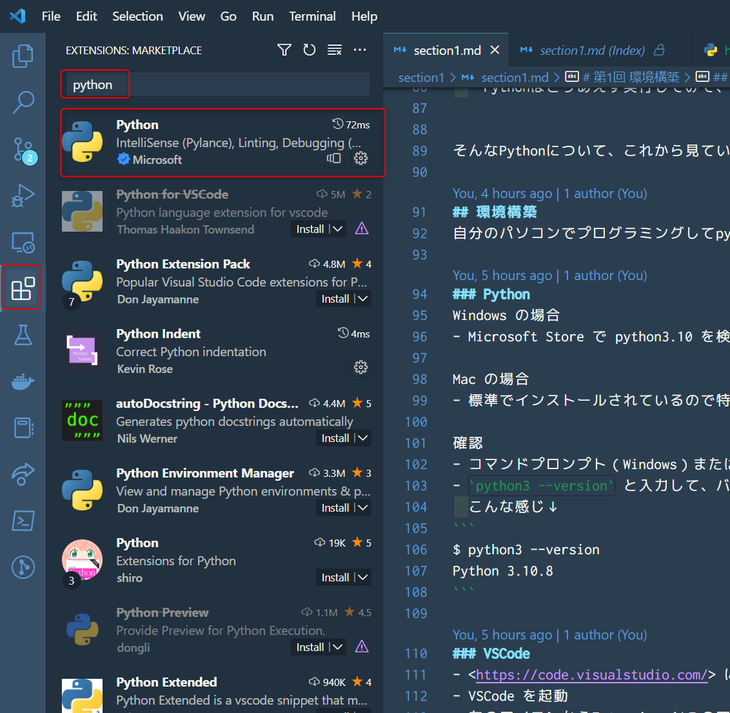Open the Search view
The height and width of the screenshot is (713, 730).
[23, 103]
